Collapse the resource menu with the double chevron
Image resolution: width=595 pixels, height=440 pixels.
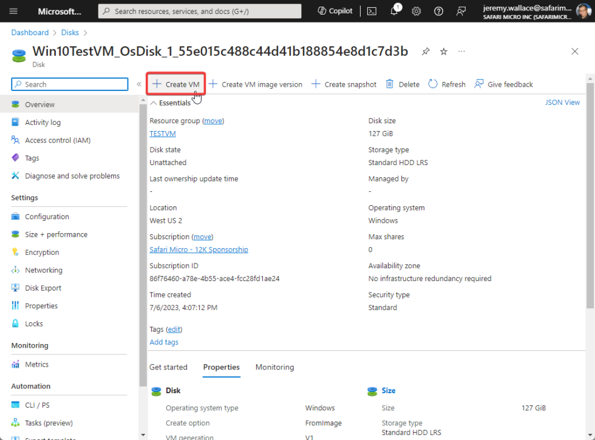[138, 84]
